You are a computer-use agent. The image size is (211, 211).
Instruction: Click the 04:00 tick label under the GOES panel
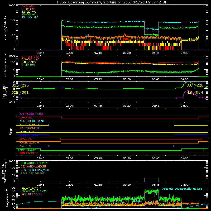coord(184,106)
